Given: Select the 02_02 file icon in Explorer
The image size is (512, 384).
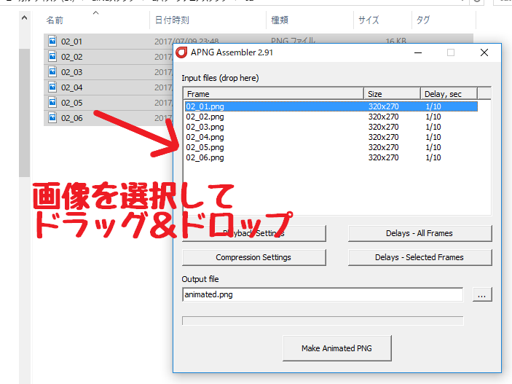Looking at the screenshot, I should point(52,56).
